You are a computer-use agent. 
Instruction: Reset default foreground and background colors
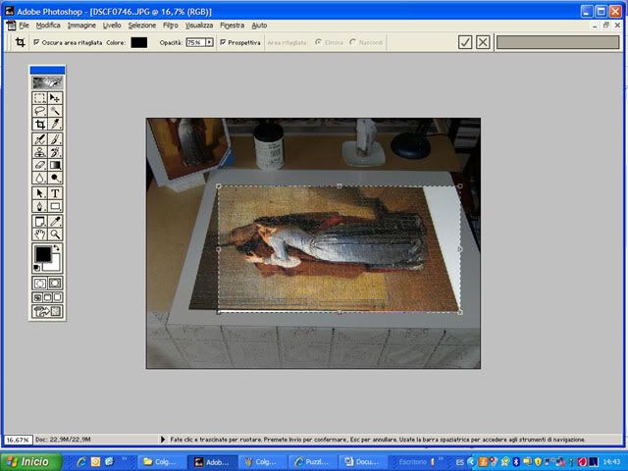[36, 268]
